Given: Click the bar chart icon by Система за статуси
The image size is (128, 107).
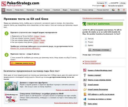Looking at the screenshot, I should [x=85, y=99].
